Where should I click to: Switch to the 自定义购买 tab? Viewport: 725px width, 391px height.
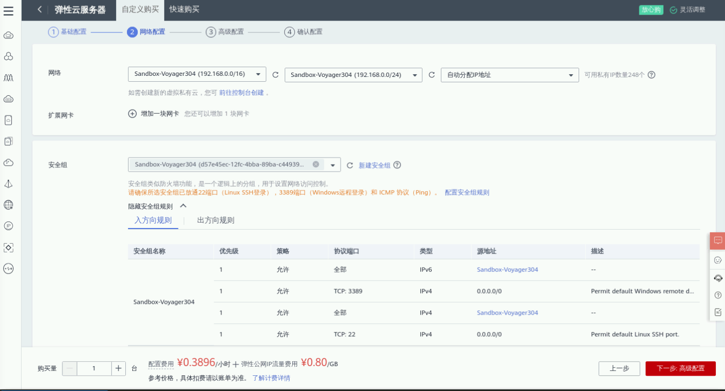pyautogui.click(x=140, y=9)
